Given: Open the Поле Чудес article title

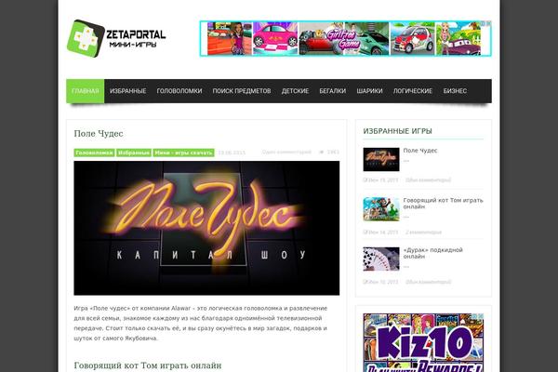Looking at the screenshot, I should point(99,134).
